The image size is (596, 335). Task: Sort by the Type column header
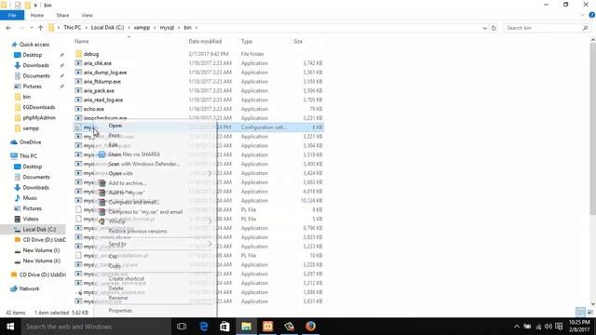(x=247, y=41)
